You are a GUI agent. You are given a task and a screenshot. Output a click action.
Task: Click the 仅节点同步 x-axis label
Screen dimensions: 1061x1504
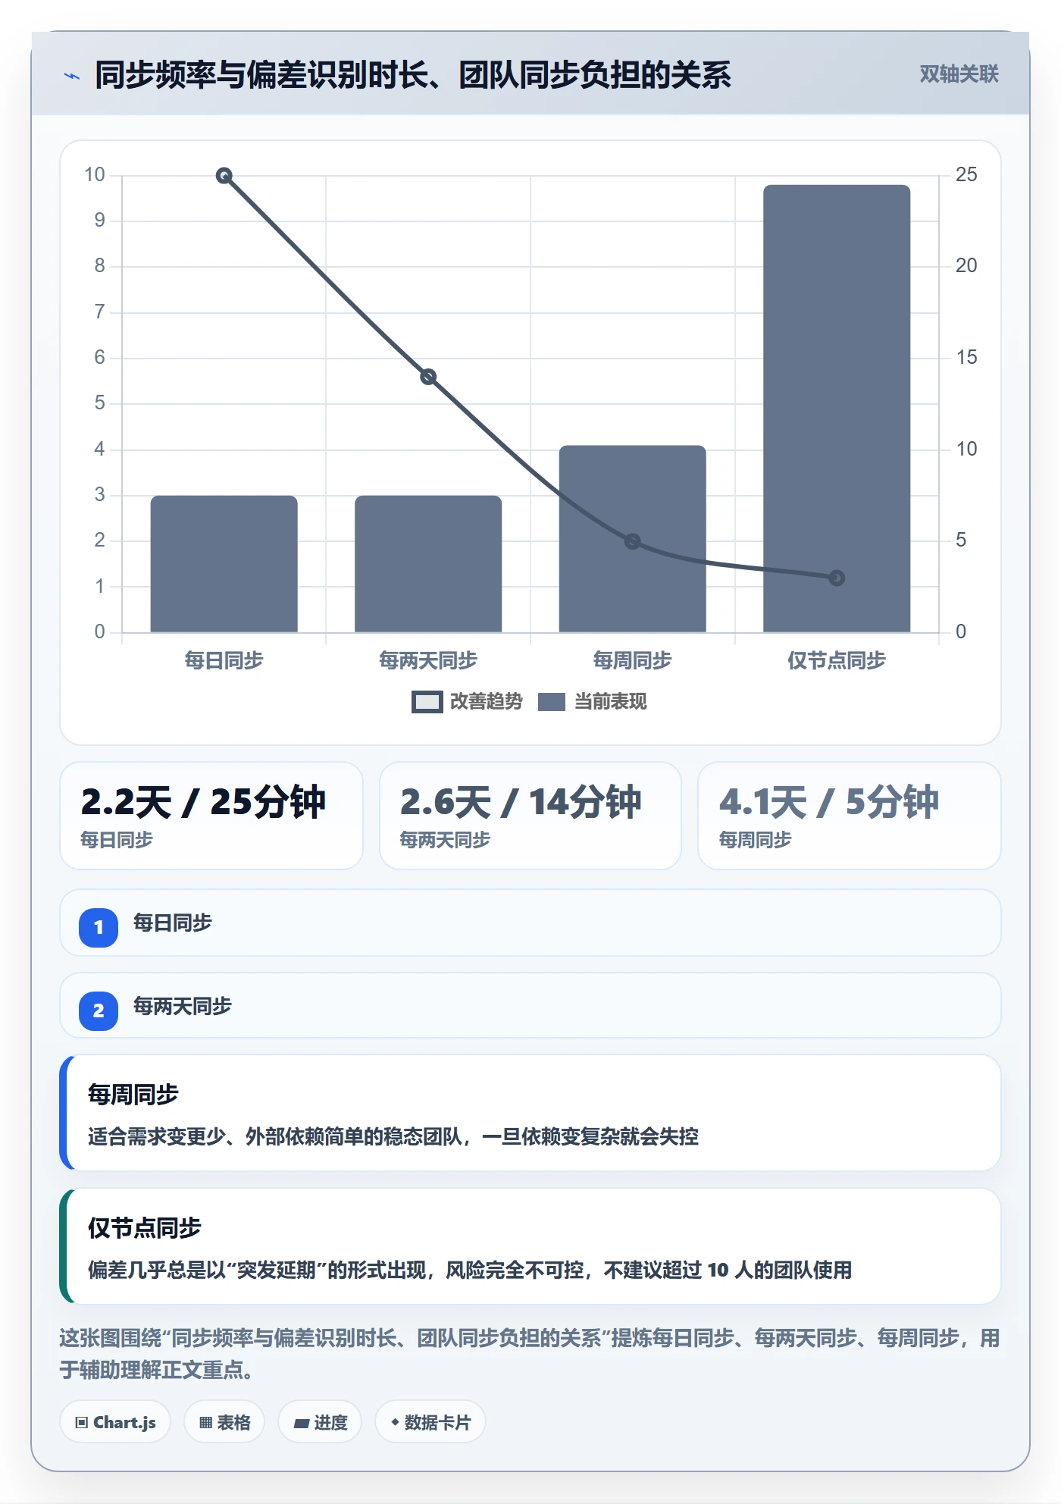(837, 660)
